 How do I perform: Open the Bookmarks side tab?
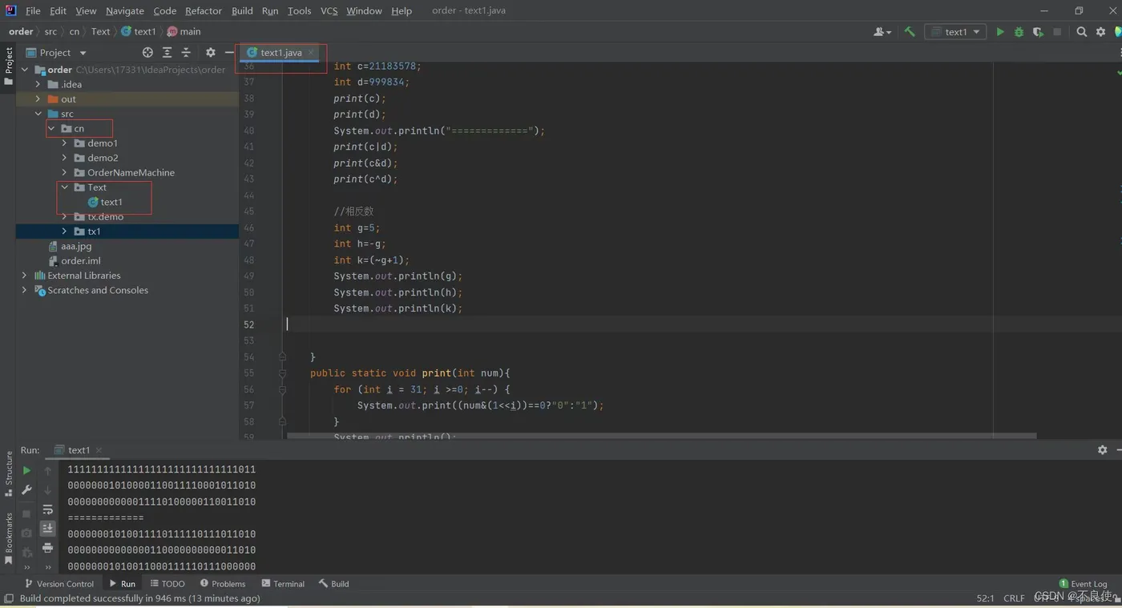9,538
